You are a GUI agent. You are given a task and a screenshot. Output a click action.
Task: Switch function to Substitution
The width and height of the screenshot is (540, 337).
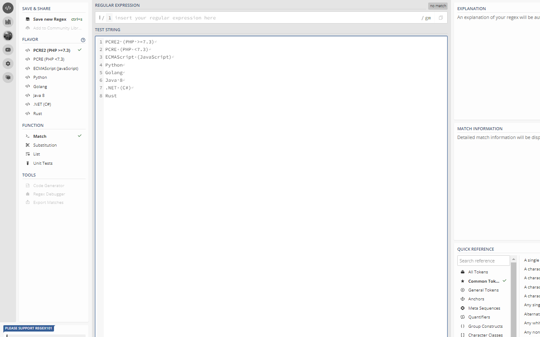click(45, 145)
